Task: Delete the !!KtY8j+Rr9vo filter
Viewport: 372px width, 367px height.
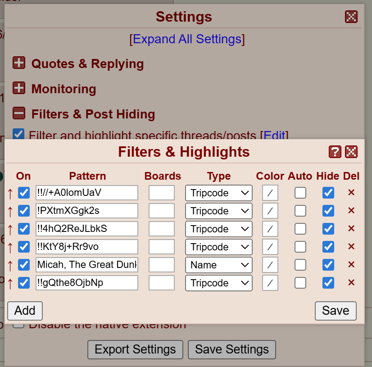Action: [351, 246]
